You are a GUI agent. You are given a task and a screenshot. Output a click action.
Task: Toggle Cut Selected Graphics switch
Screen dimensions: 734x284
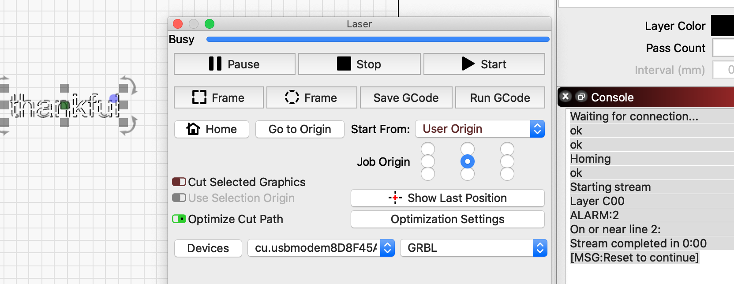[x=179, y=182]
